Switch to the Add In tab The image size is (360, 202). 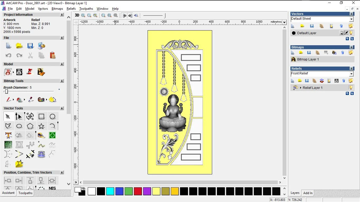308,193
